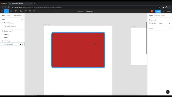Select the App Design Page page

click(x=9, y=23)
